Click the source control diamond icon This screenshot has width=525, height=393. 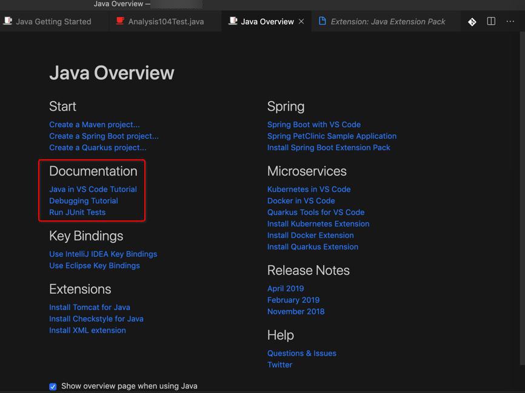coord(472,22)
